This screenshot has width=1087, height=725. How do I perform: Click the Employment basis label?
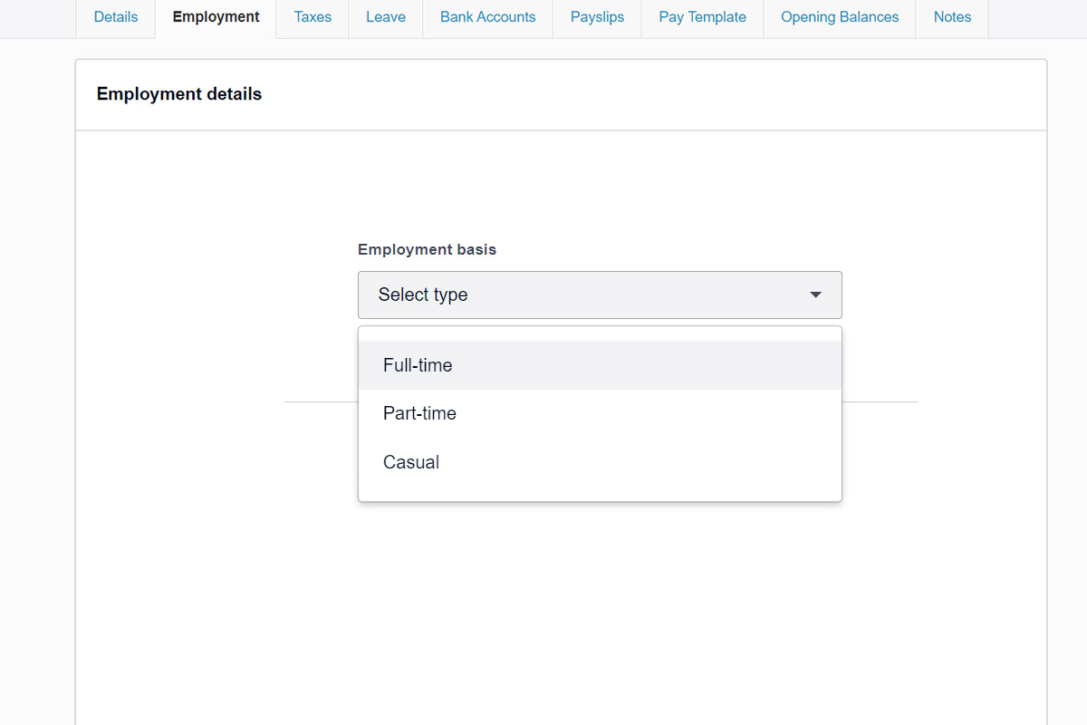click(x=427, y=249)
